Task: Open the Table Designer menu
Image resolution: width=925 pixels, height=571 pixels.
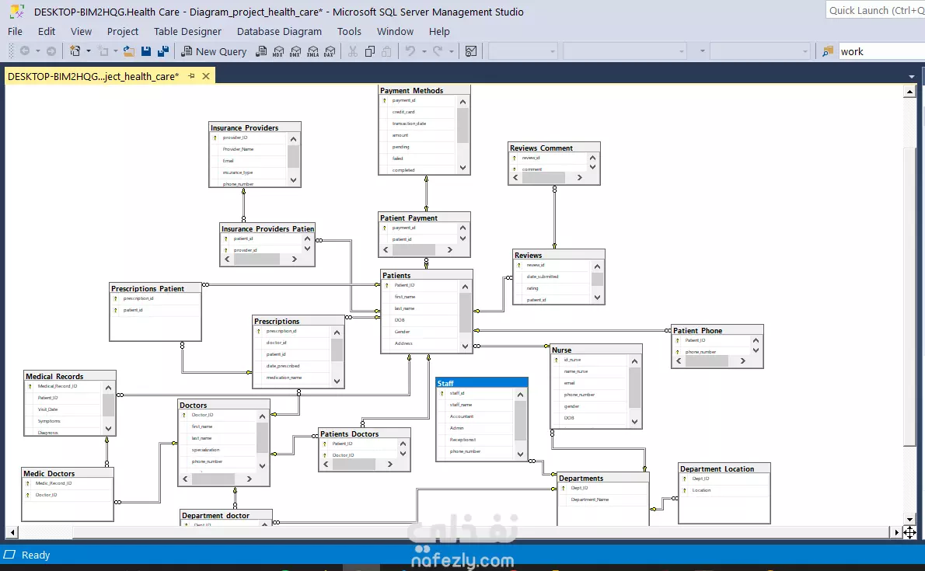Action: (187, 31)
